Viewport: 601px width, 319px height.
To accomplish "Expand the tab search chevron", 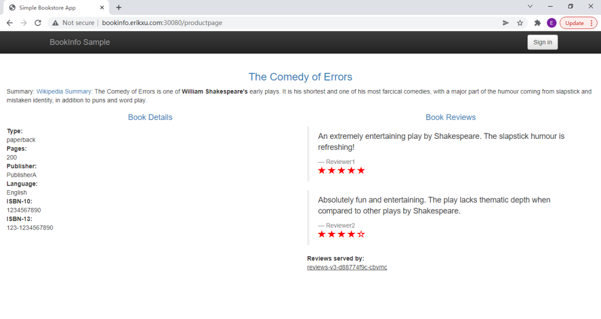I will coord(530,6).
